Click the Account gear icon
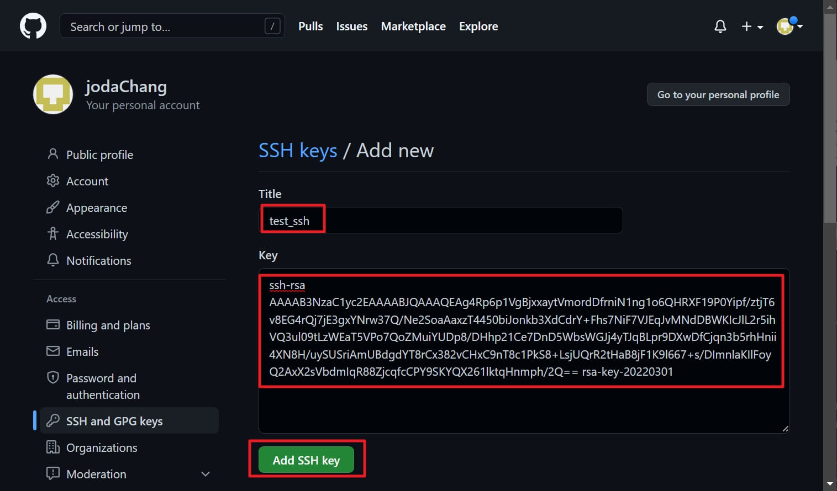The image size is (837, 491). [x=53, y=180]
